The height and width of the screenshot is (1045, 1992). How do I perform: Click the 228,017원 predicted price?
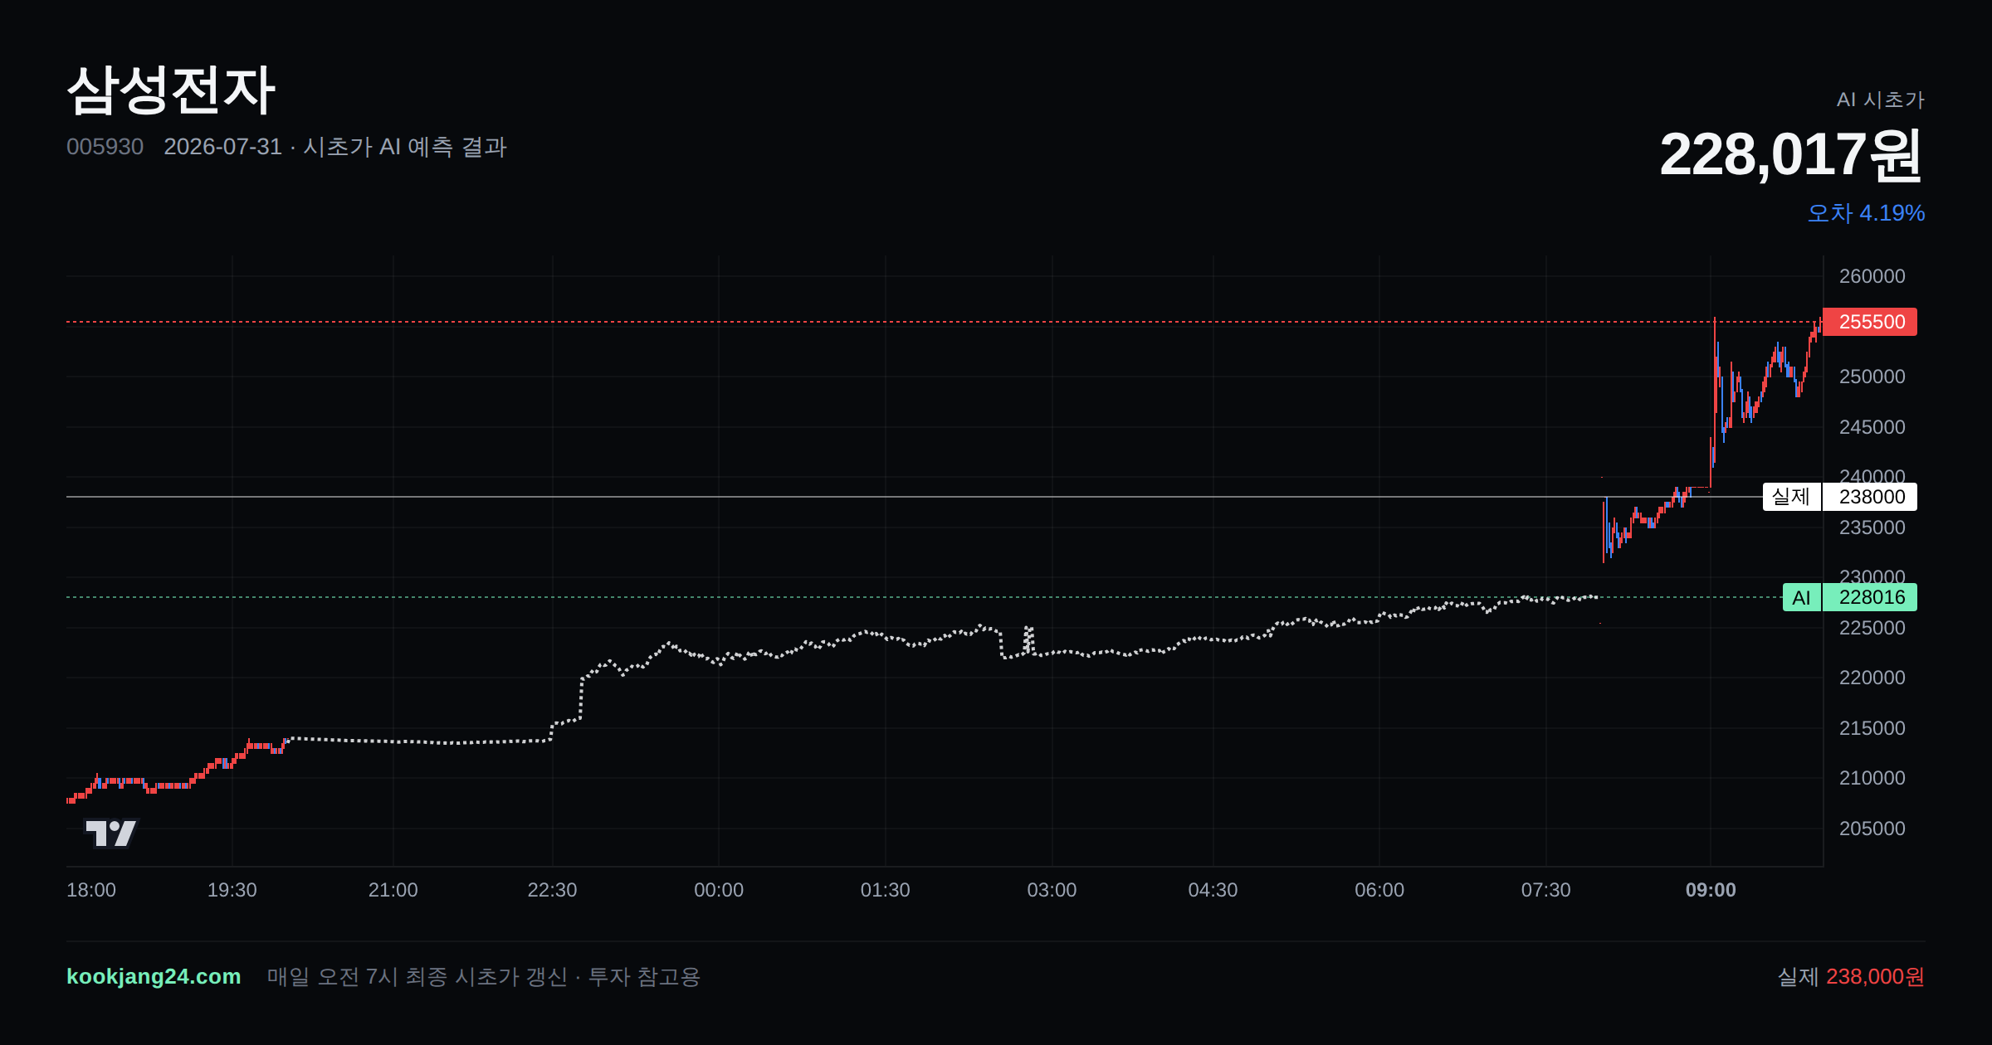point(1791,155)
